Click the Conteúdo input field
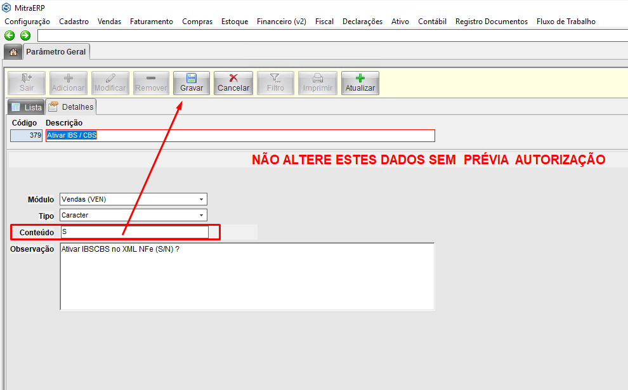This screenshot has height=390, width=628. click(x=134, y=232)
